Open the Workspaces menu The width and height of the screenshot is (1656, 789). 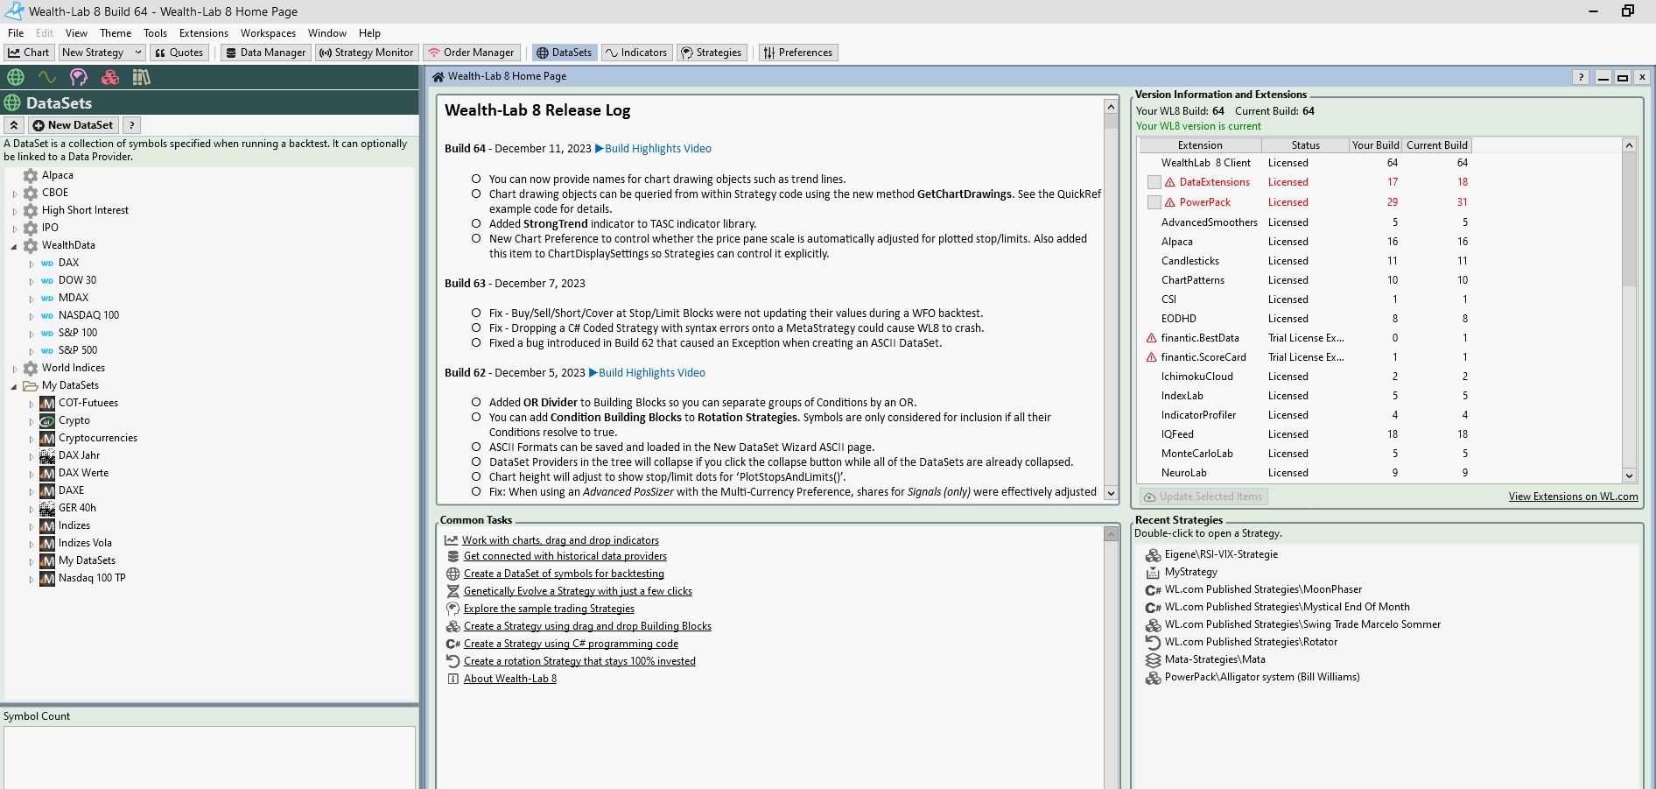coord(268,33)
